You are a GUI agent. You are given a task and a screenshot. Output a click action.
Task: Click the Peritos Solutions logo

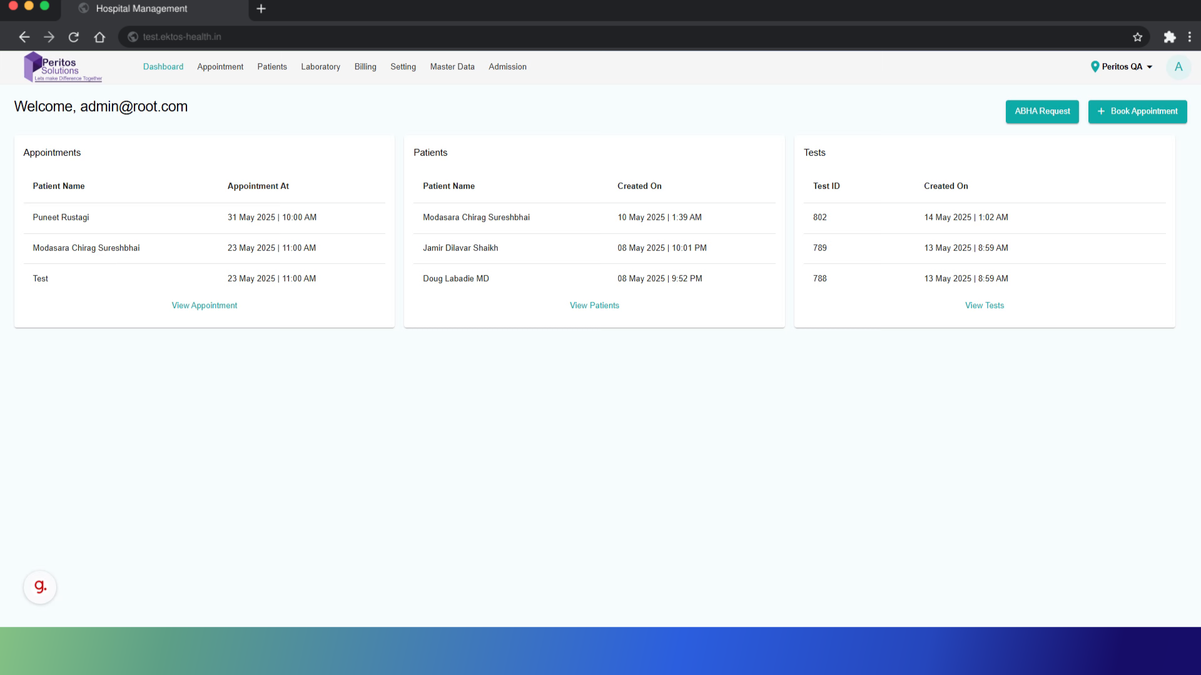pyautogui.click(x=63, y=67)
